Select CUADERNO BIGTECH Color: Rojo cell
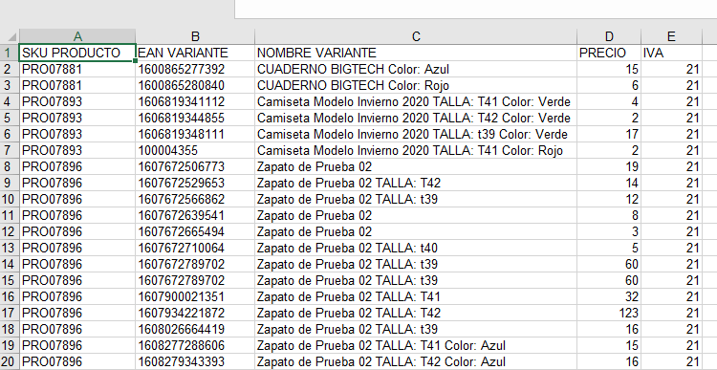717x370 pixels. coord(416,85)
